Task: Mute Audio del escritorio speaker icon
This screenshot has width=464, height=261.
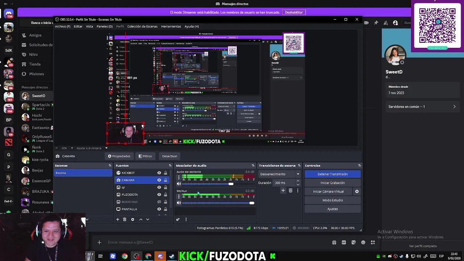Action: pos(179,184)
